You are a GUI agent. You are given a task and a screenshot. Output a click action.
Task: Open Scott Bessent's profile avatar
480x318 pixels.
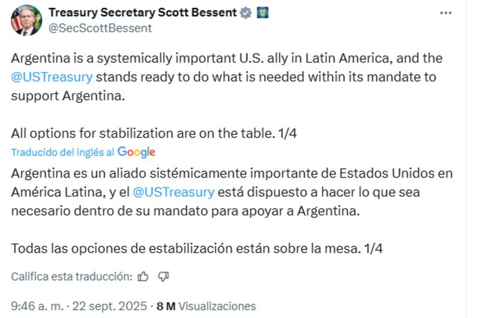[26, 20]
